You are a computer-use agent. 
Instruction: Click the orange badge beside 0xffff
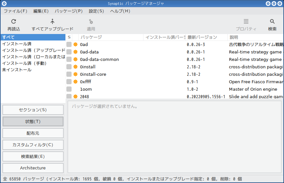click(x=75, y=82)
